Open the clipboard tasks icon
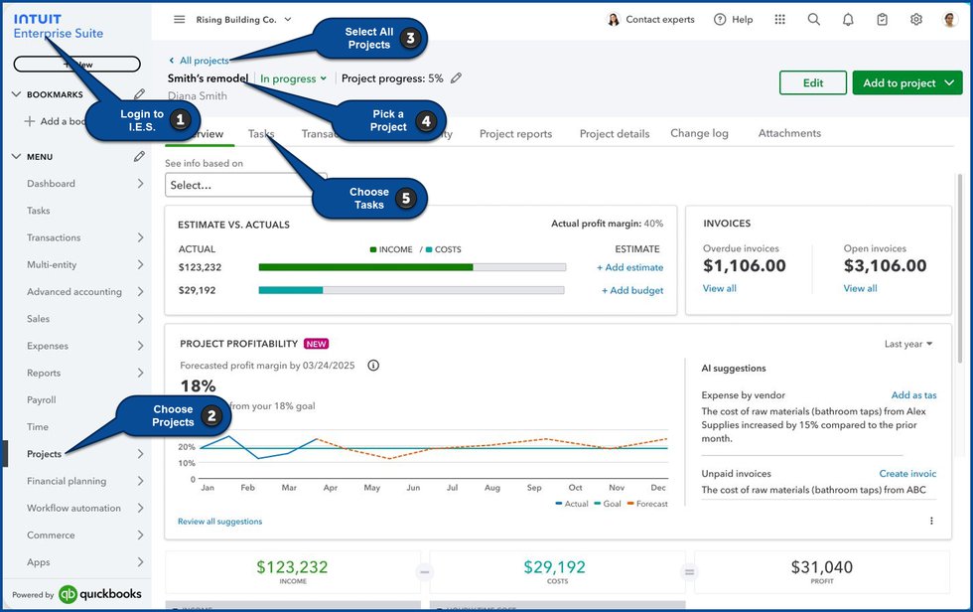This screenshot has width=973, height=612. (882, 20)
